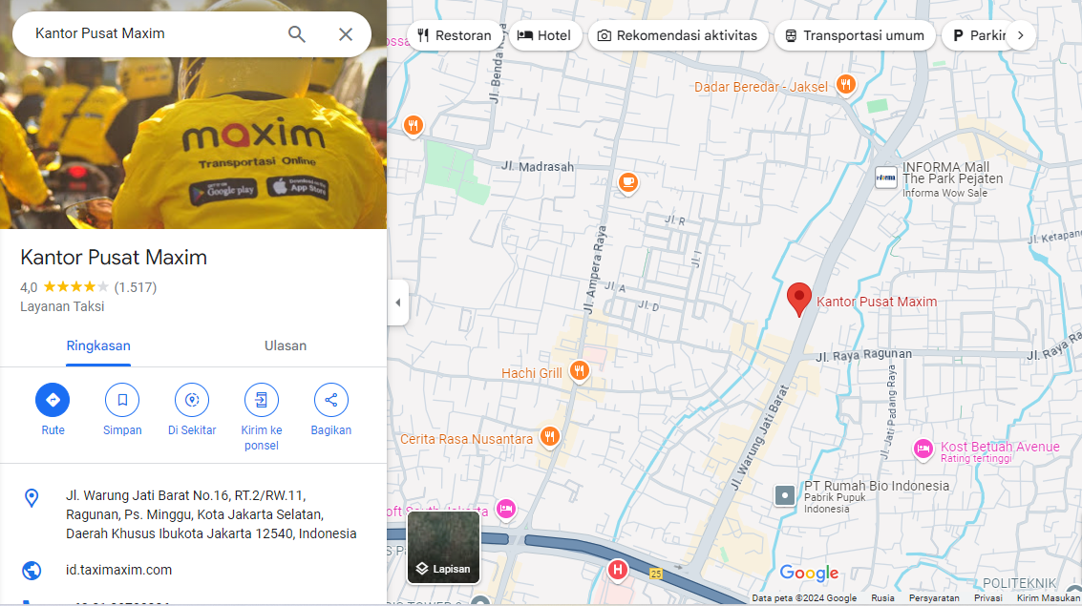This screenshot has width=1082, height=606.
Task: Click the search magnifier icon
Action: point(297,33)
